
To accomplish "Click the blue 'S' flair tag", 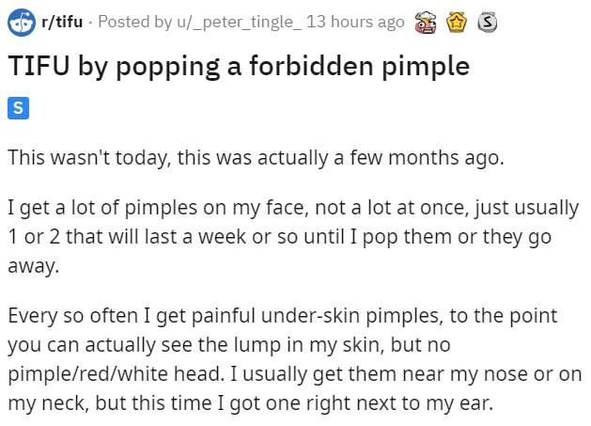I will point(18,109).
